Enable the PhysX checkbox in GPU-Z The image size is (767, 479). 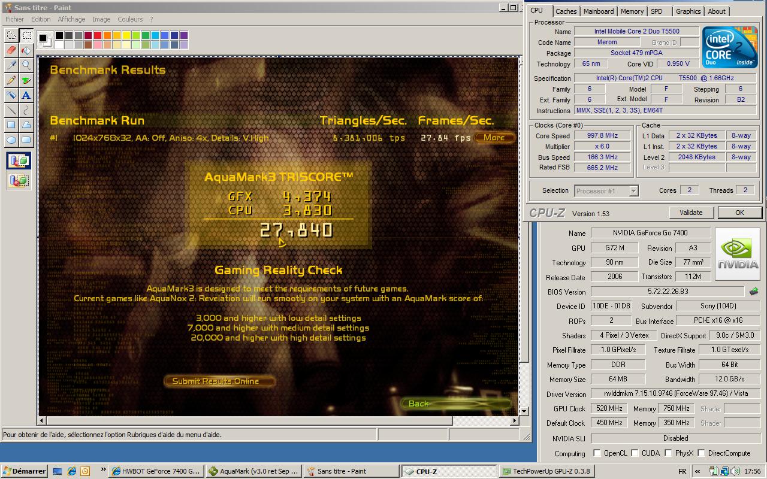click(668, 453)
